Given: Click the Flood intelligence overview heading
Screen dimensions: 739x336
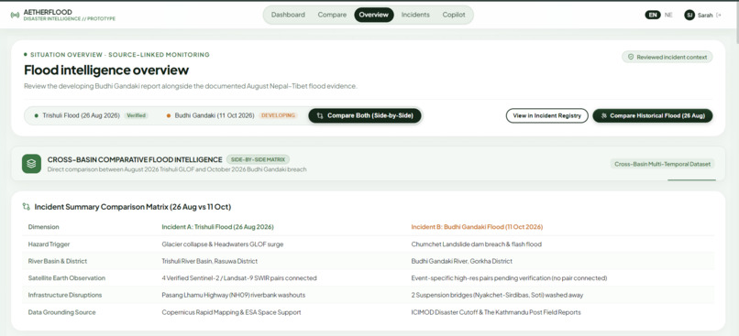Looking at the screenshot, I should click(x=106, y=70).
